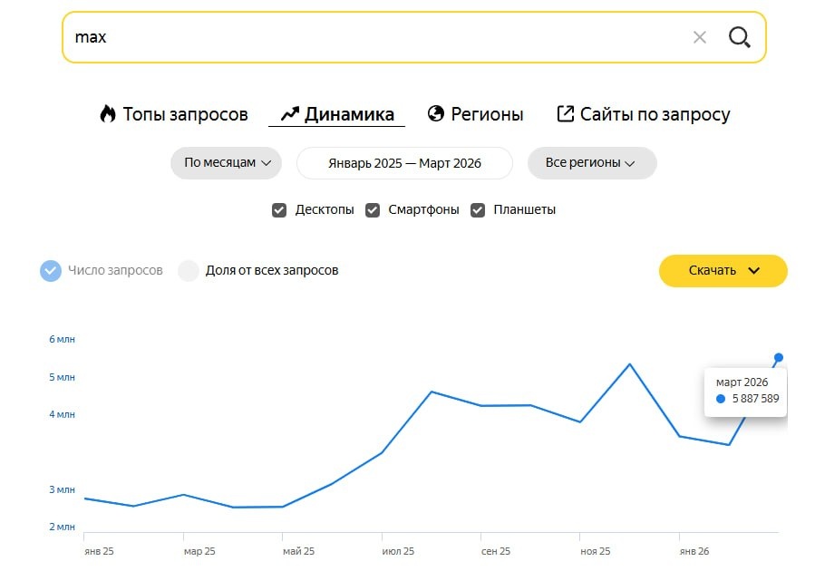
Task: Click the blue dot in the март 2026 tooltip
Action: pos(721,399)
